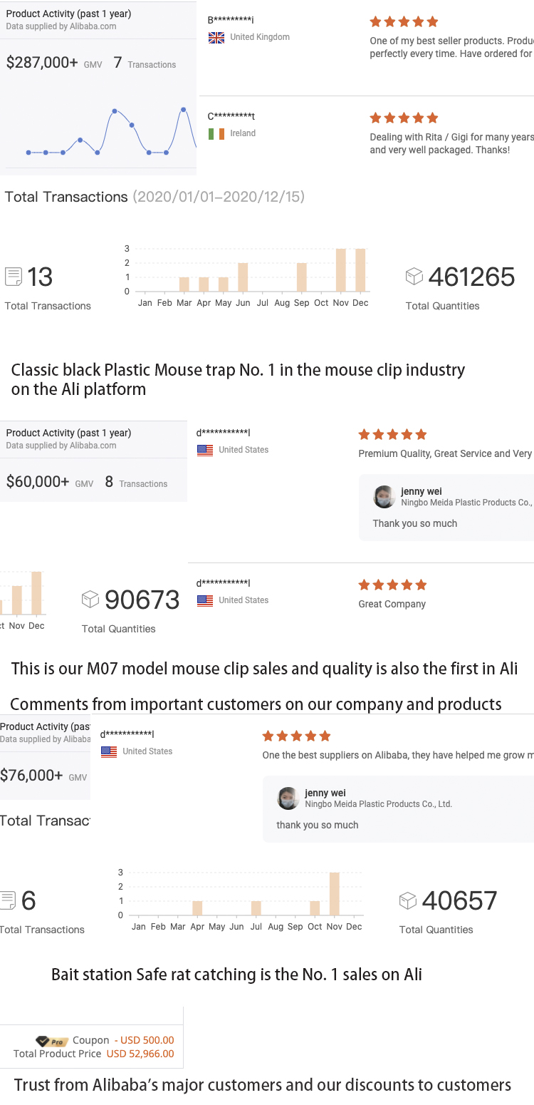The image size is (534, 1105).
Task: Click the United Kingdom flag icon
Action: 216,38
